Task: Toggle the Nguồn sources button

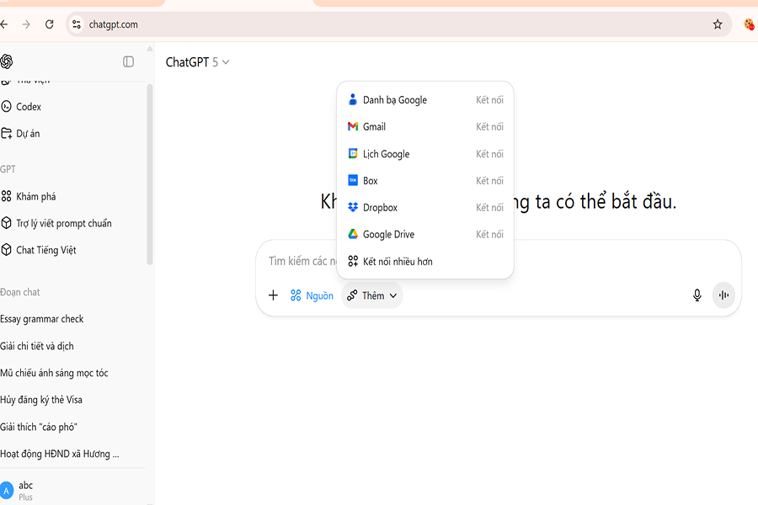Action: click(x=312, y=295)
